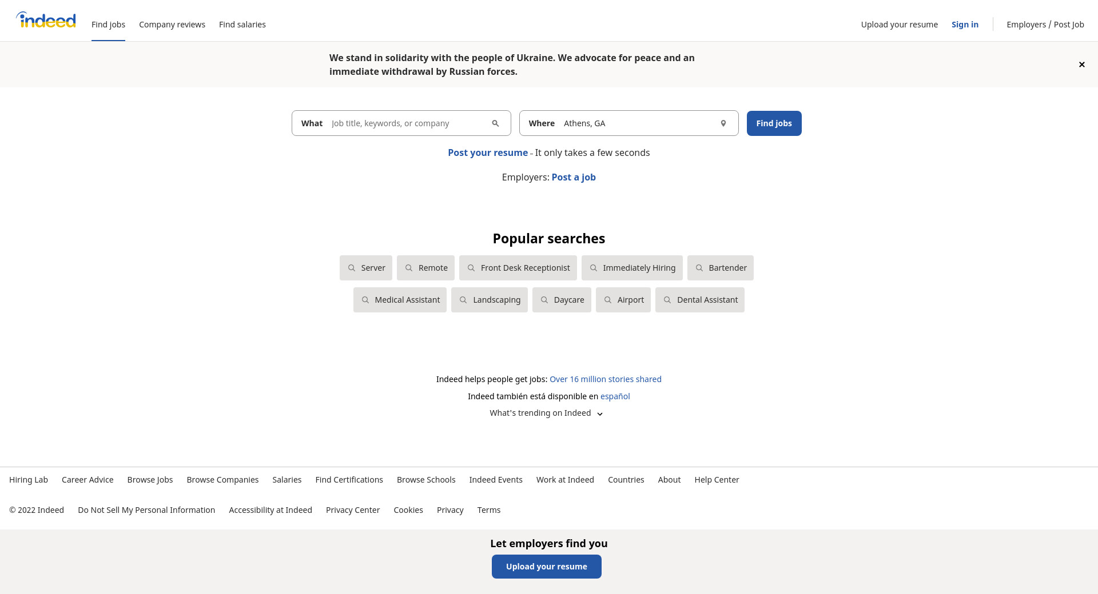The height and width of the screenshot is (594, 1098).
Task: Click the Indeed logo
Action: coord(46,21)
